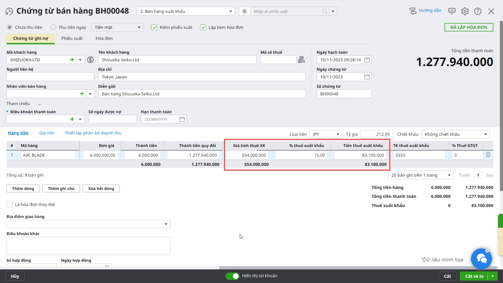503x283 pixels.
Task: Open the Giá vốn tab
Action: pos(47,133)
